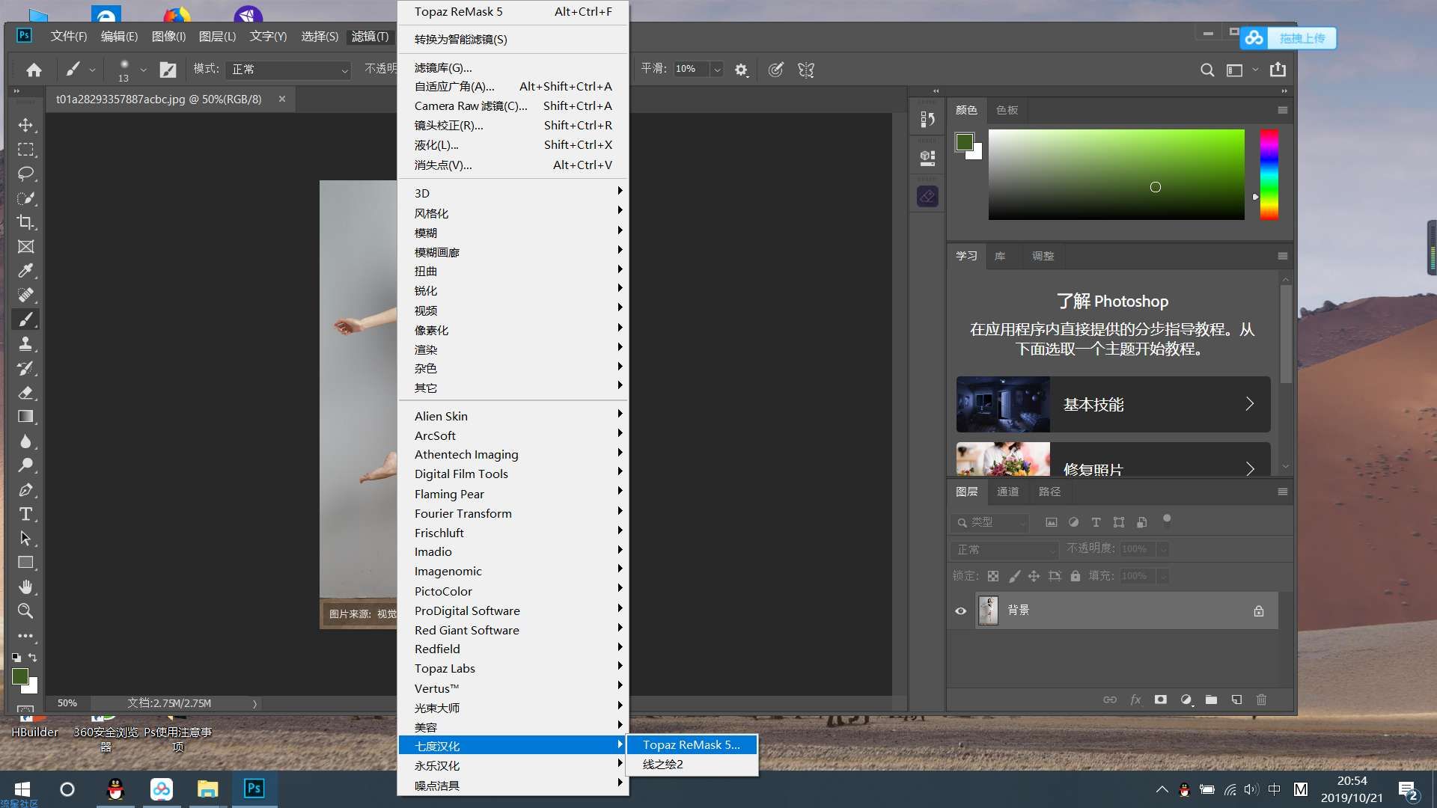The width and height of the screenshot is (1437, 808).
Task: Toggle lock position icon
Action: pos(1034,576)
